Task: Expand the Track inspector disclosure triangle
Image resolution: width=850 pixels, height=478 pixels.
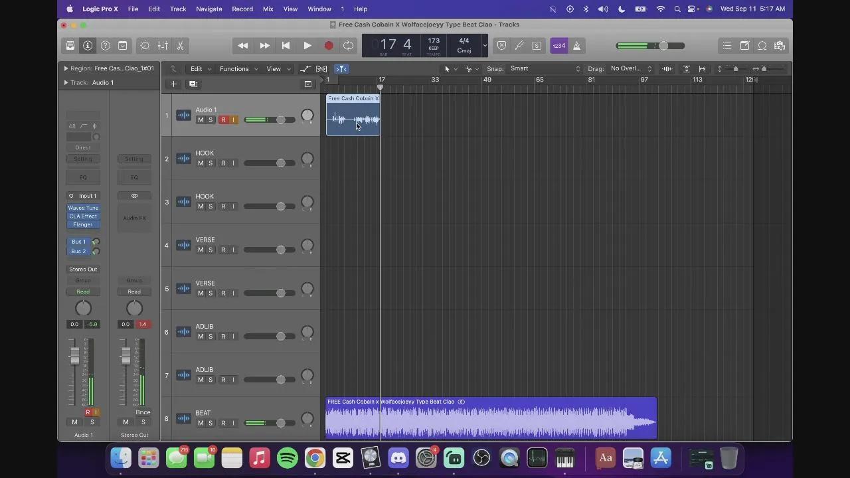Action: pyautogui.click(x=66, y=82)
